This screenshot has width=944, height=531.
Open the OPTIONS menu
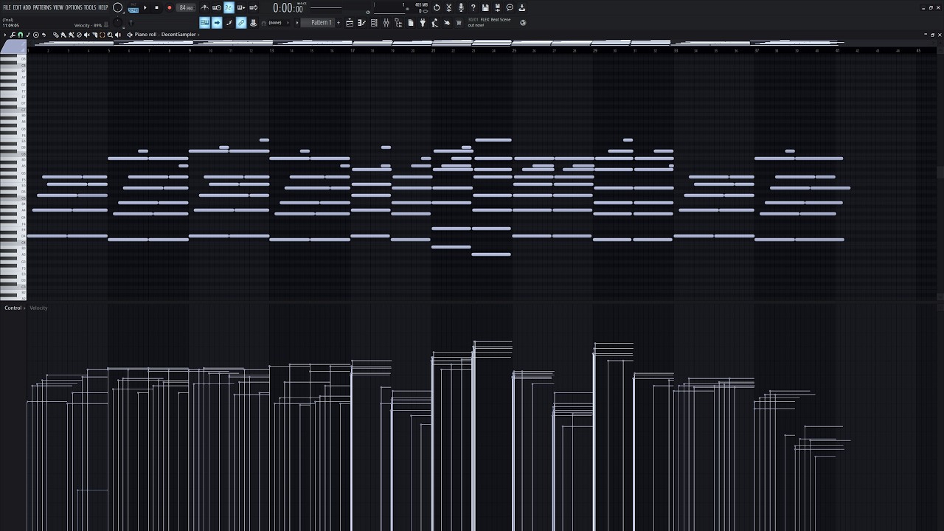pos(74,7)
